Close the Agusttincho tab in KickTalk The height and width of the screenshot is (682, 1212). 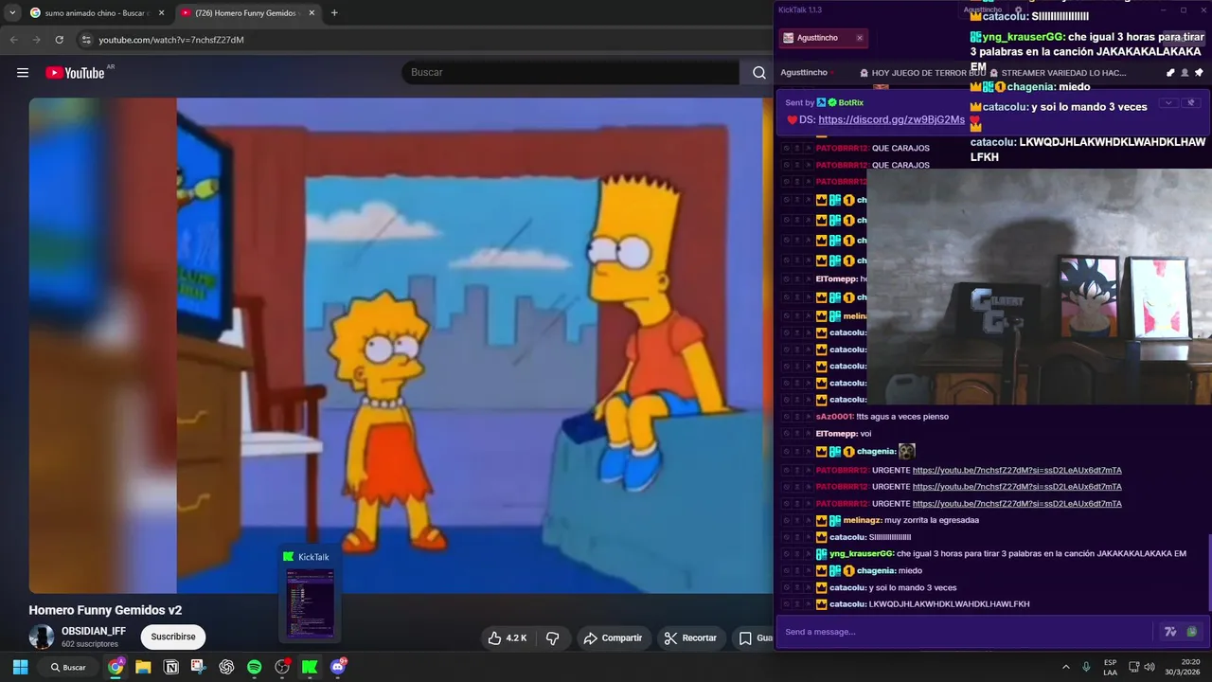pos(860,38)
